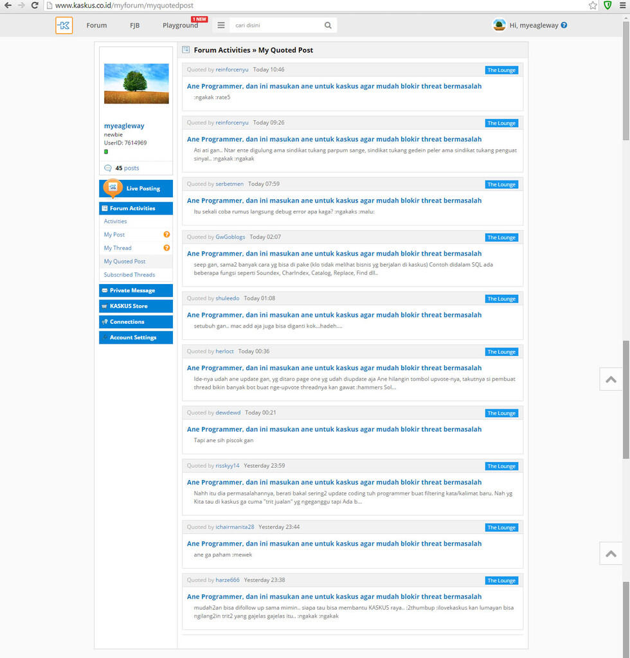Open ichairmanita28 user profile link
Image resolution: width=630 pixels, height=658 pixels.
pos(235,527)
